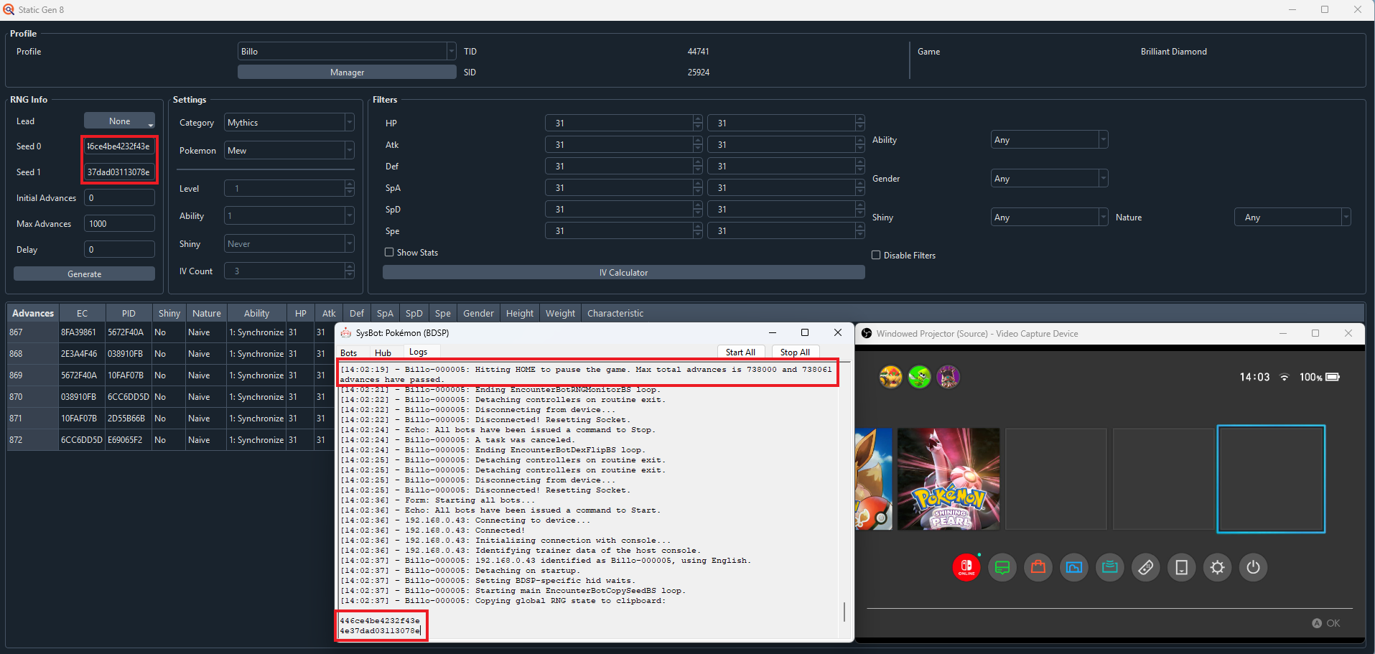Click the Level stepper in Settings
The image size is (1375, 654).
point(349,188)
